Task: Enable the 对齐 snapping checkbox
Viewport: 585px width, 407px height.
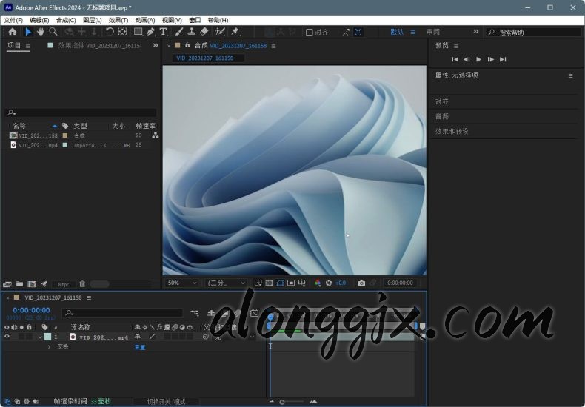Action: tap(310, 32)
